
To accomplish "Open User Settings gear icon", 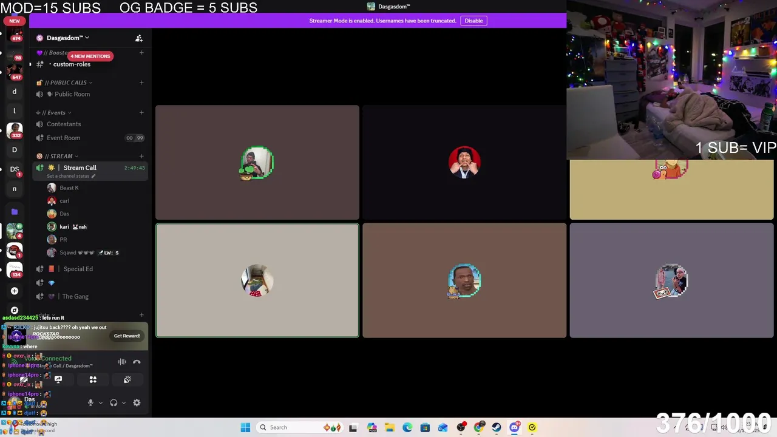I will point(137,402).
